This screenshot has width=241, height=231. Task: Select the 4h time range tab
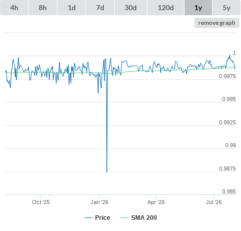click(14, 8)
